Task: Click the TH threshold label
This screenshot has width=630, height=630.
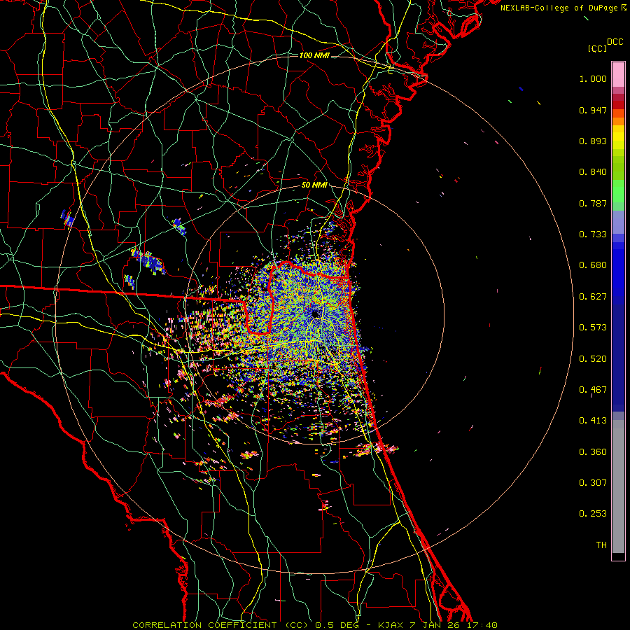Action: click(x=601, y=545)
